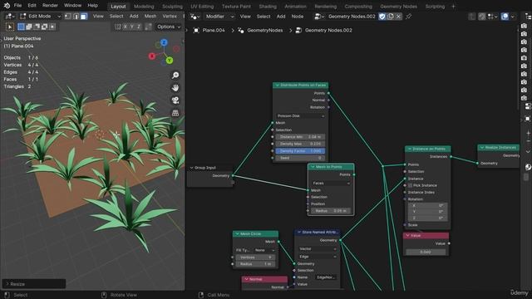Open the node editor Node menu
This screenshot has height=299, width=532.
298,17
